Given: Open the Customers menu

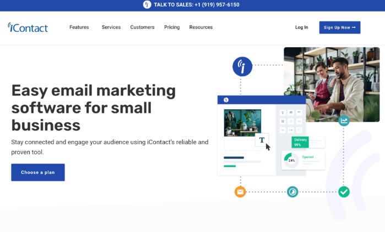Looking at the screenshot, I should [x=143, y=27].
